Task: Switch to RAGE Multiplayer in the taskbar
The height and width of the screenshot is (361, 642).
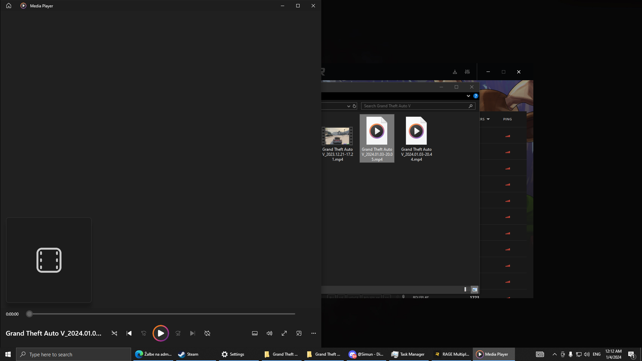Action: tap(451, 354)
